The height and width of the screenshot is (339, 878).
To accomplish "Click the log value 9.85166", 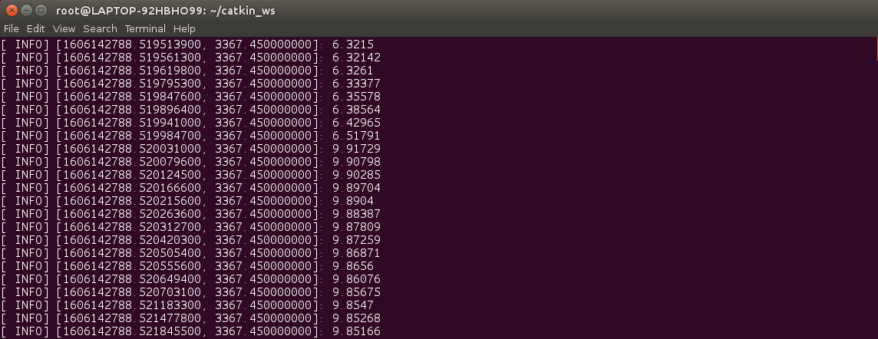I will (356, 331).
